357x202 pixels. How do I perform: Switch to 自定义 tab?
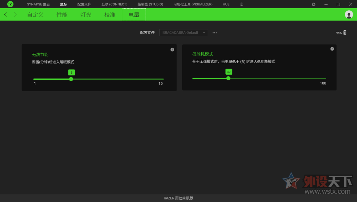click(x=35, y=15)
